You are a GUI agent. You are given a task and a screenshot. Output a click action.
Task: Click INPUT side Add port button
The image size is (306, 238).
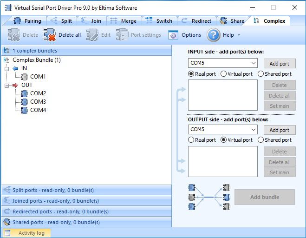coord(280,64)
